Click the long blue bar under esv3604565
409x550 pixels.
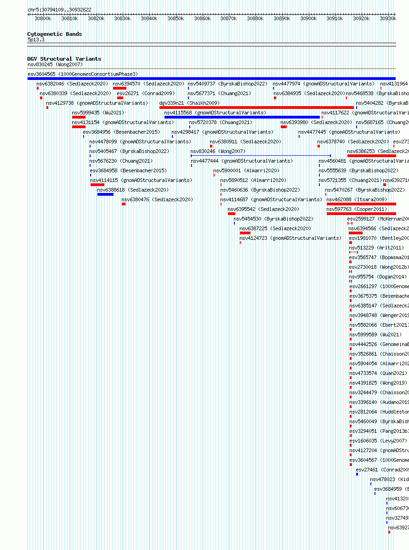[211, 79]
